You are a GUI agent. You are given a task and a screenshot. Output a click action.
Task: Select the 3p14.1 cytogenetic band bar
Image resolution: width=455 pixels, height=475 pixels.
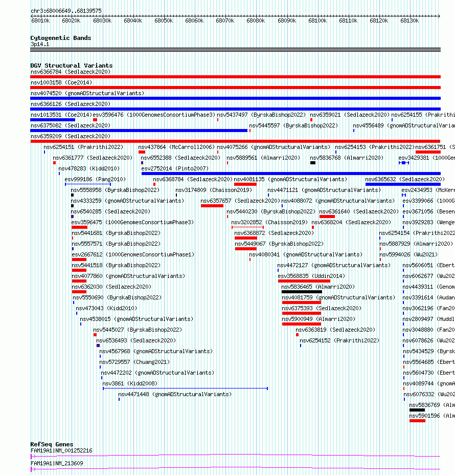[235, 50]
